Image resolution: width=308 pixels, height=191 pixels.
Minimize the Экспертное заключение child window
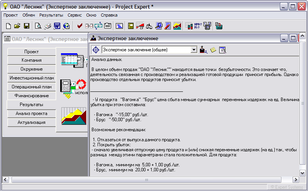click(283, 38)
